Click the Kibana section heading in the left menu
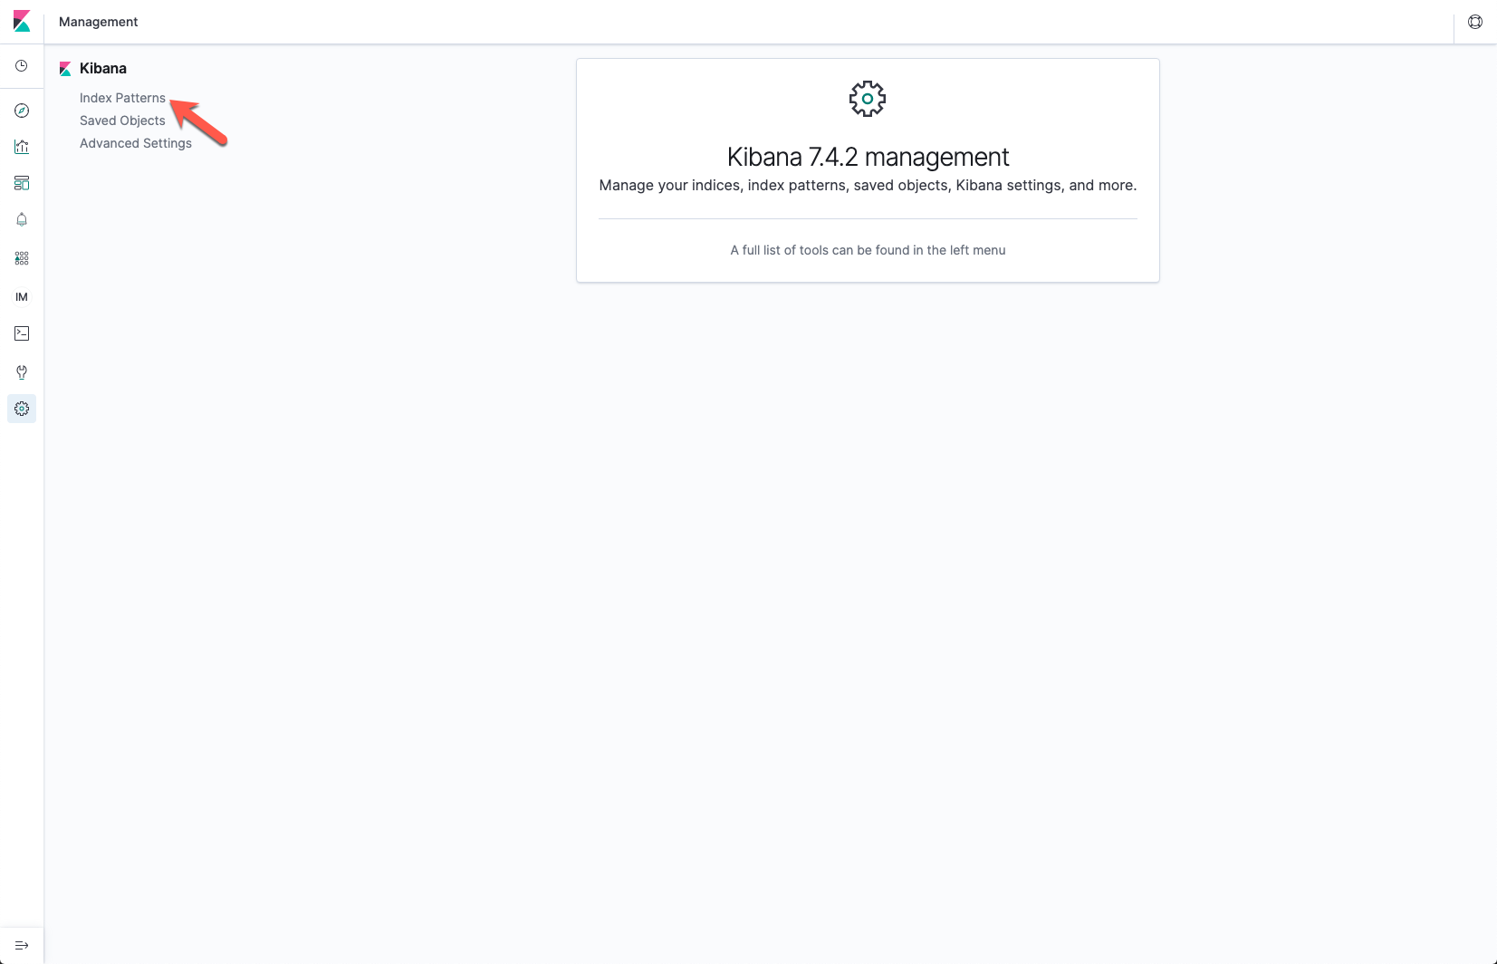This screenshot has width=1497, height=964. (103, 68)
